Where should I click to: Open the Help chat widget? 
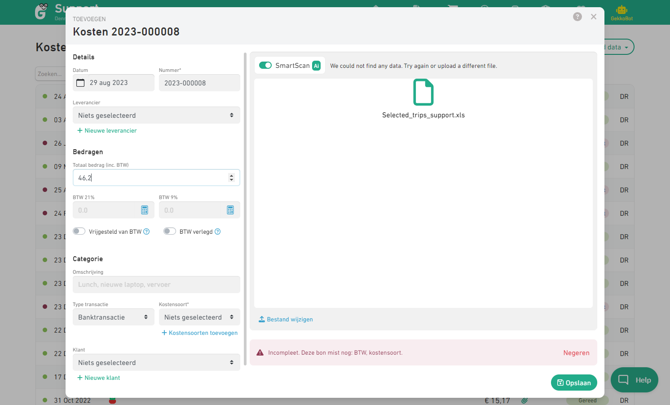coord(635,380)
